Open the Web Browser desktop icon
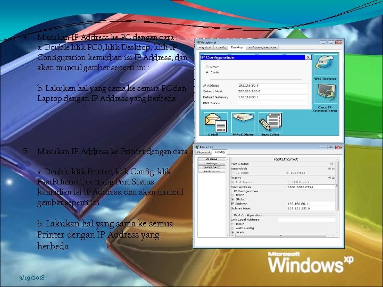Screen dimensions: 383x287 (x=326, y=65)
